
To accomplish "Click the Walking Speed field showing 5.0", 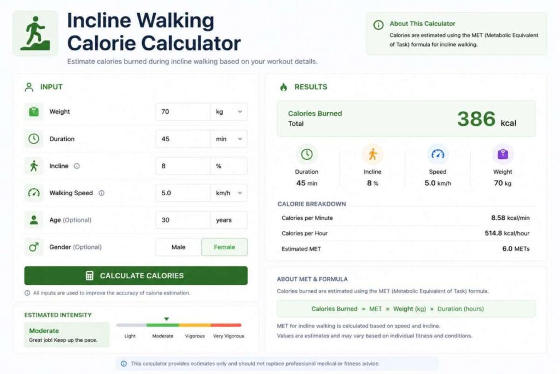I will click(183, 193).
